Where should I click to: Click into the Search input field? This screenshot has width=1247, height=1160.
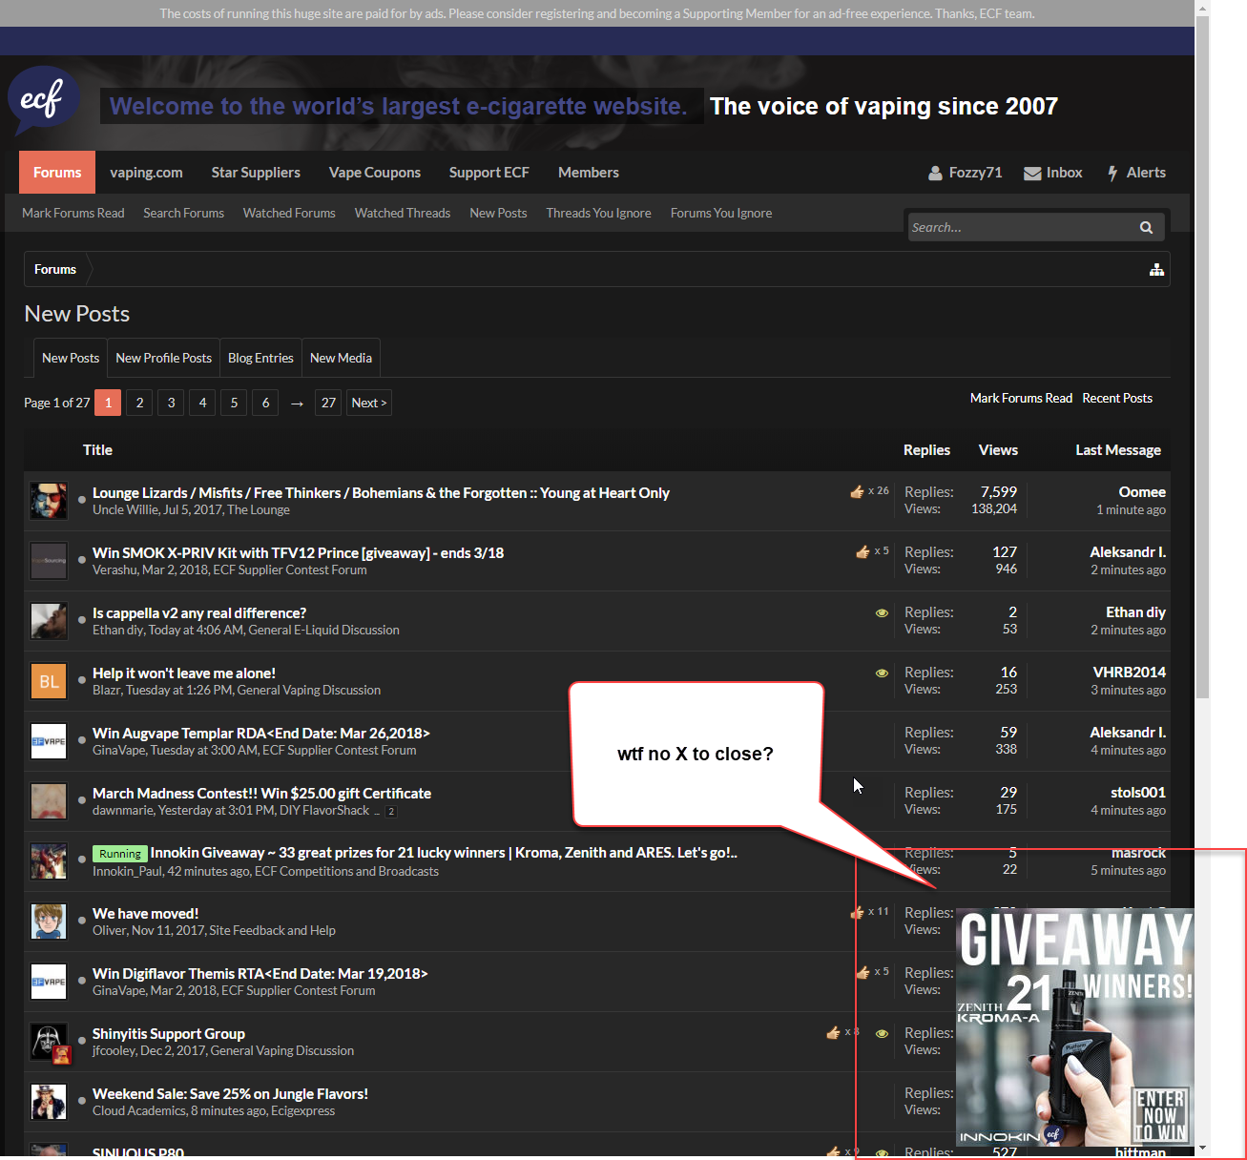[x=1021, y=227]
